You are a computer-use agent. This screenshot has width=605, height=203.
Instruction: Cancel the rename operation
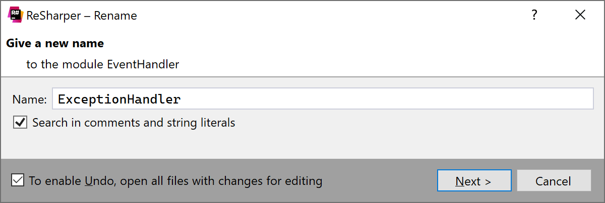(553, 181)
